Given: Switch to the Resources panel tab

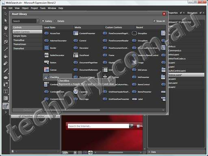Looking at the screenshot, I should (192, 13).
